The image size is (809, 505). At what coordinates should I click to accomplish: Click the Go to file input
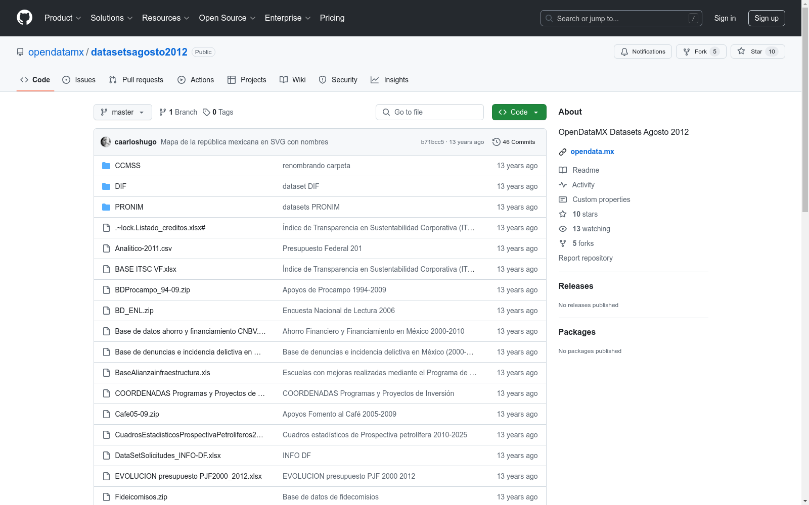[x=430, y=112]
